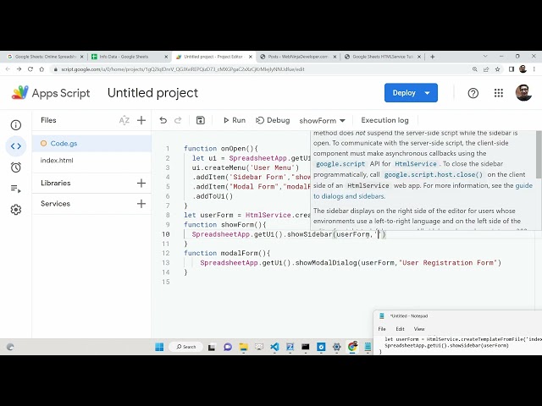Click the Libraries section heading

56,183
